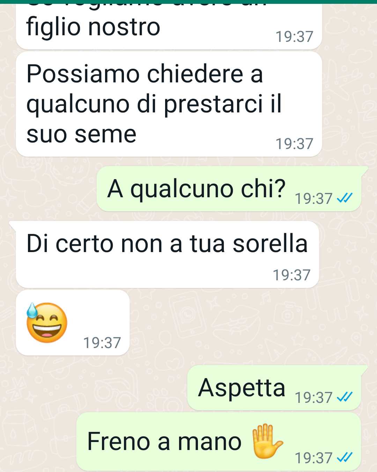Select the 'A qualcuno chi?' sent message
This screenshot has height=472, width=377.
pyautogui.click(x=229, y=189)
